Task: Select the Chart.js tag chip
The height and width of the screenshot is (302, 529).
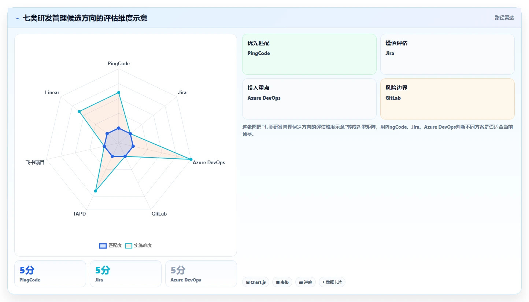Action: [256, 282]
